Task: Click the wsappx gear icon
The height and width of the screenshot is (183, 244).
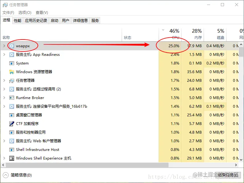Action: (x=12, y=46)
